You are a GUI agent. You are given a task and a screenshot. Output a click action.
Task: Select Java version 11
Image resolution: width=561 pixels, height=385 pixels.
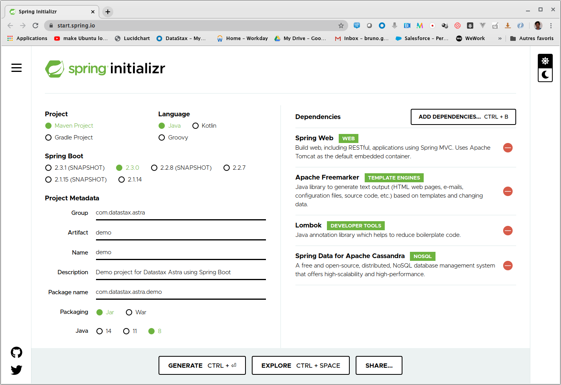coord(130,331)
